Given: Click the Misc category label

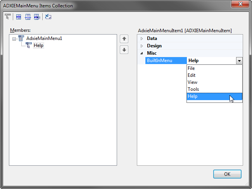Looking at the screenshot, I should pyautogui.click(x=152, y=53).
